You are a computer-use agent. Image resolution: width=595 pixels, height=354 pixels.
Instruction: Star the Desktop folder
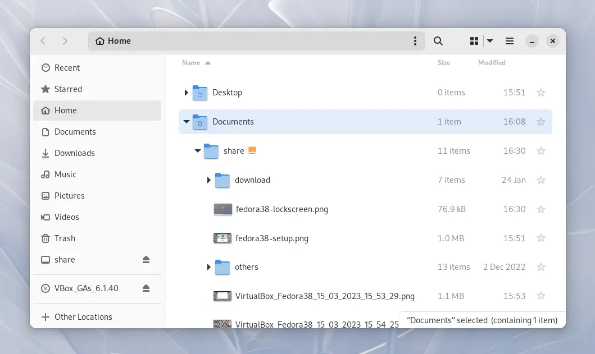541,93
